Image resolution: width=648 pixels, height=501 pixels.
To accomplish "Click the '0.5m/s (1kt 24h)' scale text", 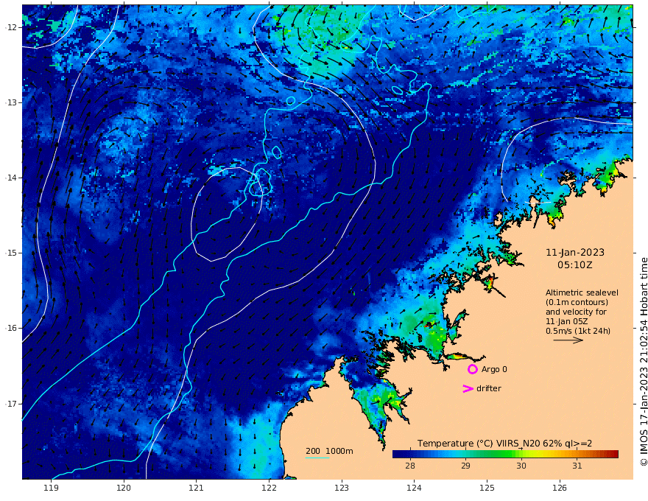I will pyautogui.click(x=578, y=331).
